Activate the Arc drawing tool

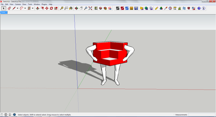22,8
